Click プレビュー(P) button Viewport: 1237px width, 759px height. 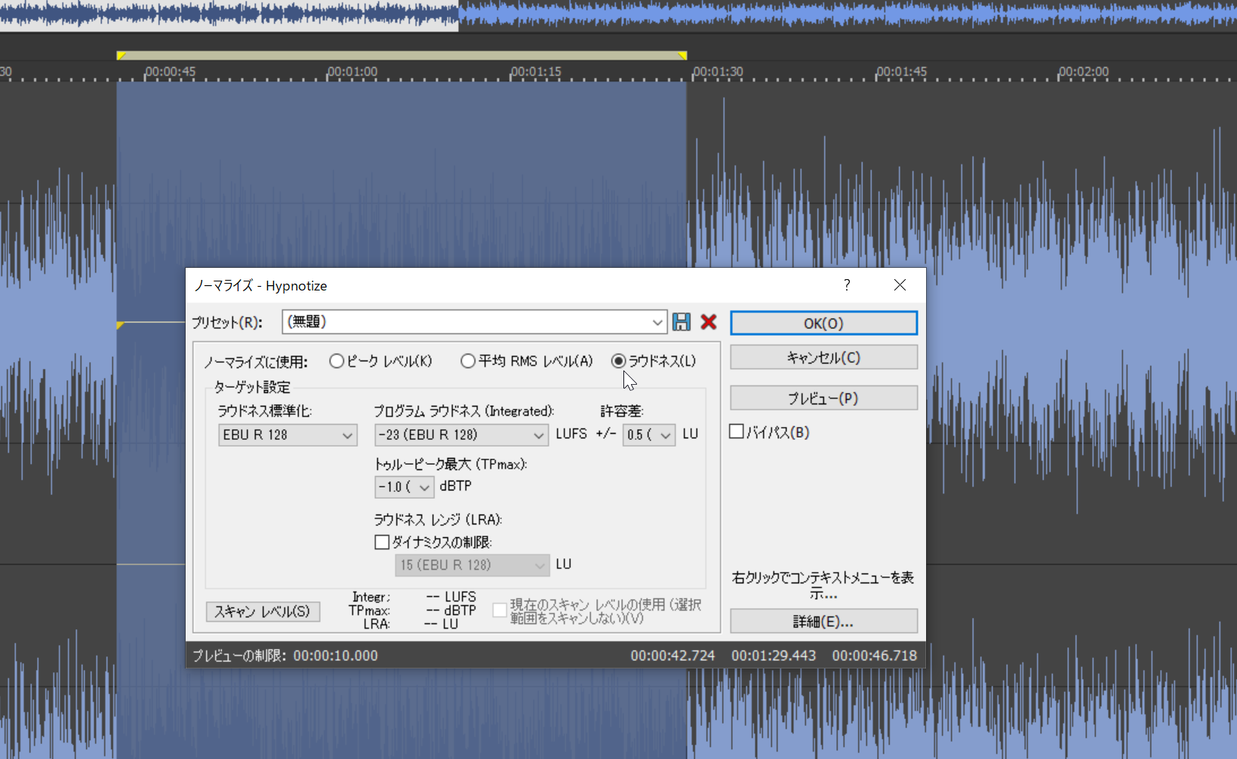[x=824, y=398]
